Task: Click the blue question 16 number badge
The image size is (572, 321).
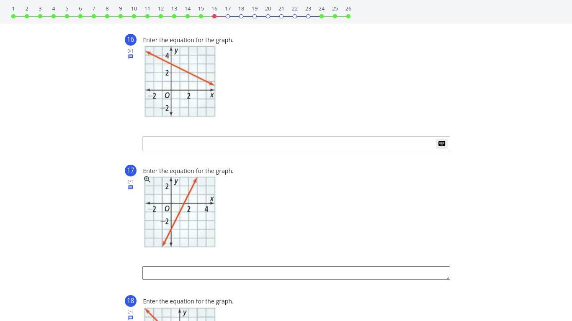Action: click(x=131, y=40)
